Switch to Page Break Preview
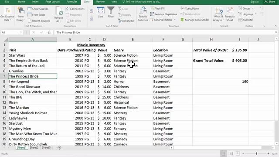The image size is (279, 157). point(238,154)
